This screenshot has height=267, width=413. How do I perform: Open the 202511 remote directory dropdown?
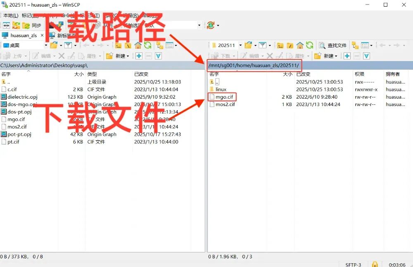click(240, 45)
